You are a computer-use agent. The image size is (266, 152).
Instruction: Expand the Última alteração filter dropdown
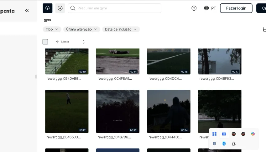coord(81,29)
